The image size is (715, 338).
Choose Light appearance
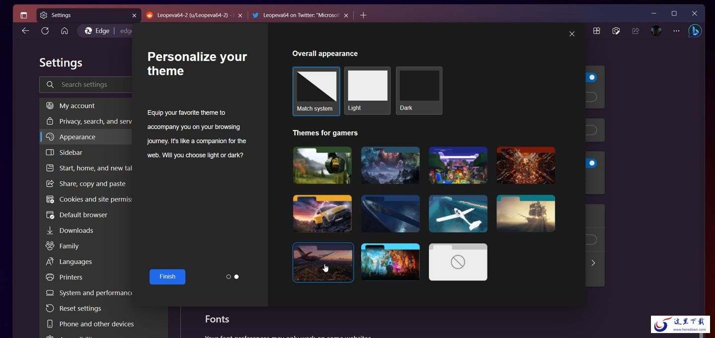(367, 91)
